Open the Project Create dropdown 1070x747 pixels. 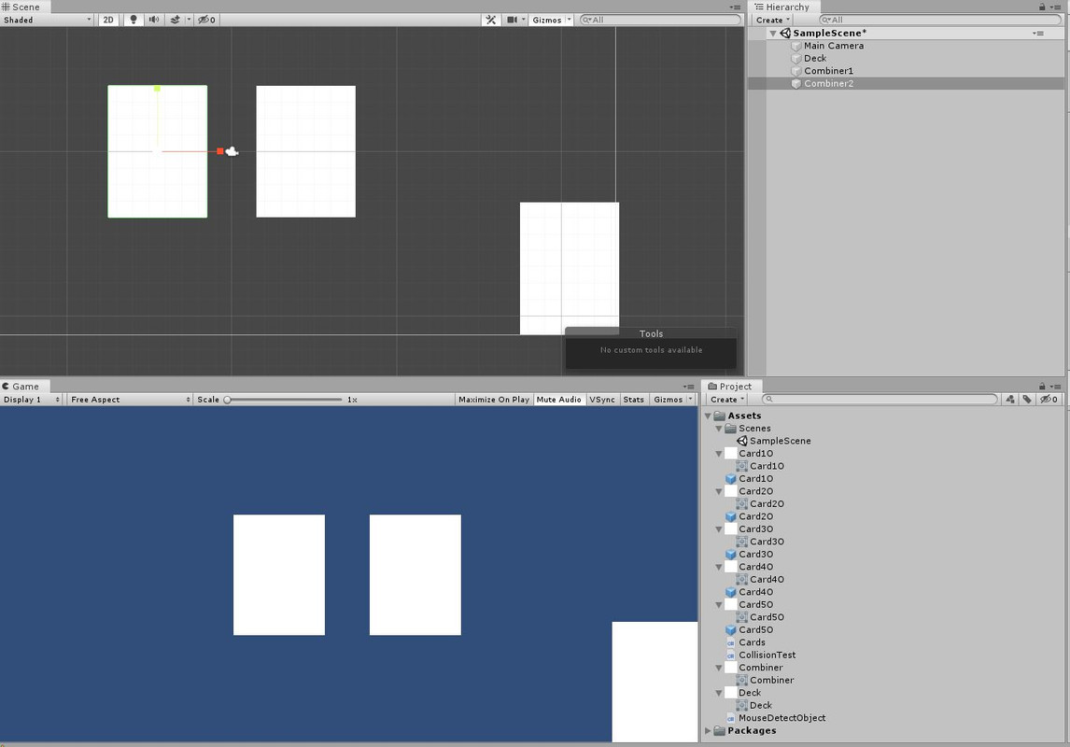pos(726,400)
